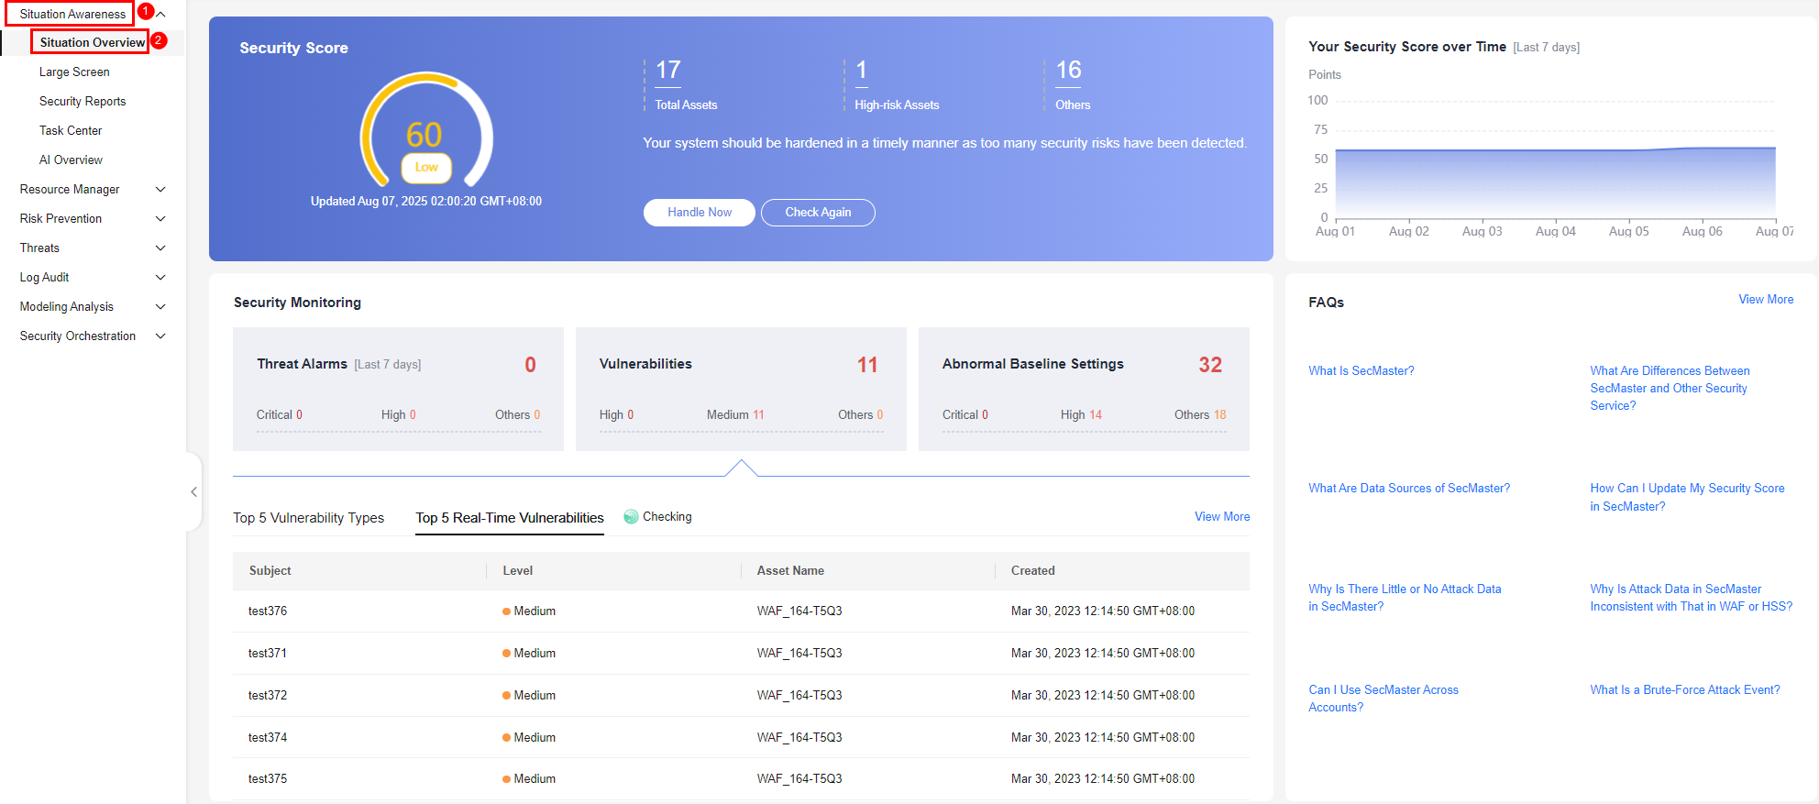Viewport: 1819px width, 804px height.
Task: Click the security score gauge showing 60
Action: point(426,130)
